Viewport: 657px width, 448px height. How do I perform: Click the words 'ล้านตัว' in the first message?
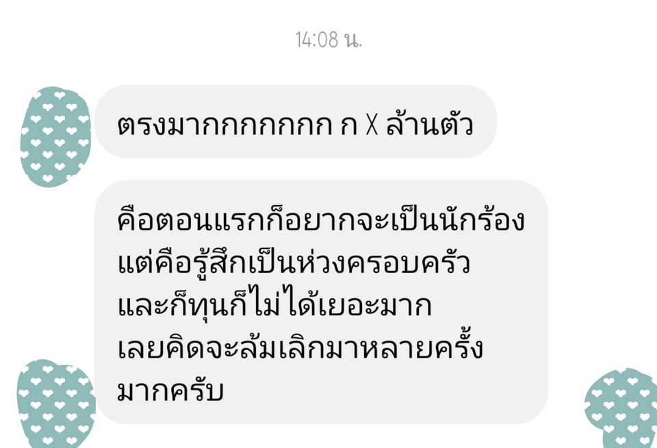click(x=430, y=124)
